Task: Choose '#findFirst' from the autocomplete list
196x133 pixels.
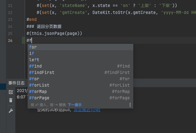Action: tap(42, 72)
